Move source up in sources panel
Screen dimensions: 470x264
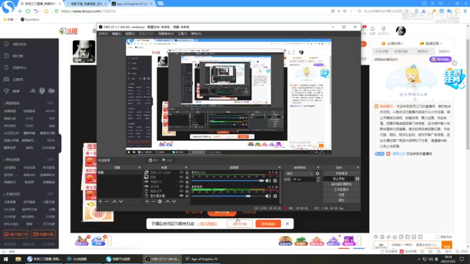tap(167, 201)
